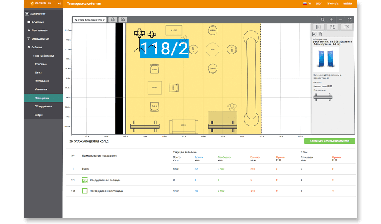The width and height of the screenshot is (381, 224).
Task: Select НовоеСобытие02 event in sidebar
Action: [44, 56]
